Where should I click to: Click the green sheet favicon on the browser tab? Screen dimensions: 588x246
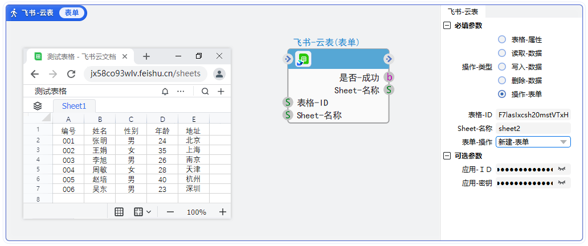(38, 56)
